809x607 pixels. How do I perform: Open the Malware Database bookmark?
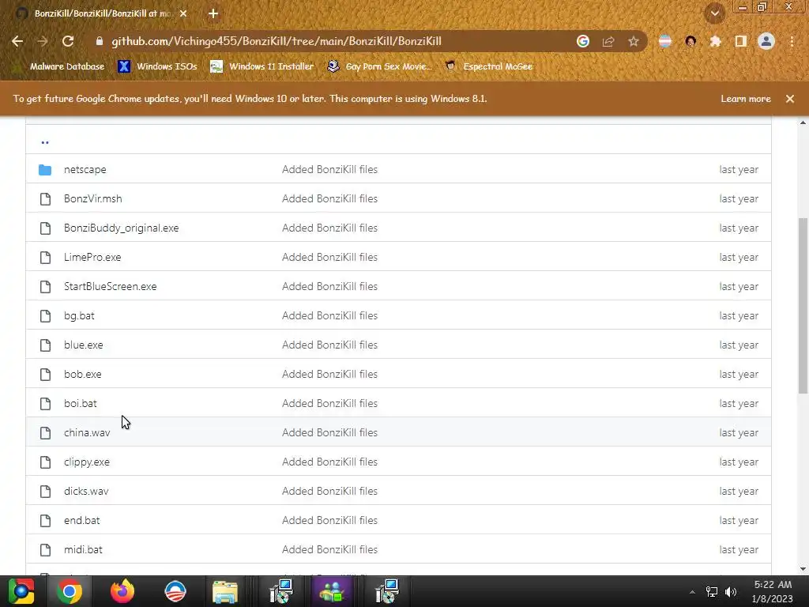(x=67, y=66)
